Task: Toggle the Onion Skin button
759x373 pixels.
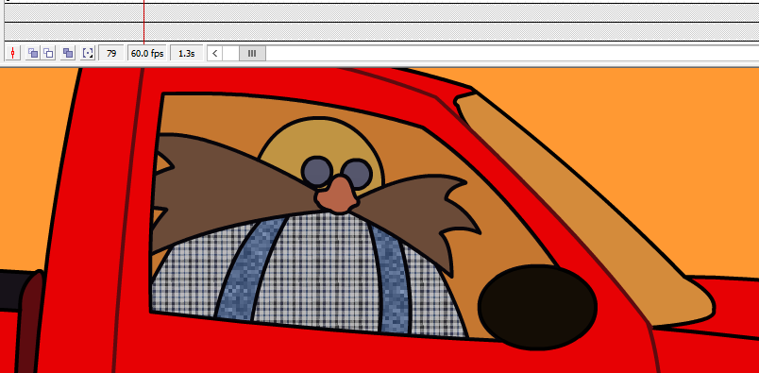Action: pos(33,53)
